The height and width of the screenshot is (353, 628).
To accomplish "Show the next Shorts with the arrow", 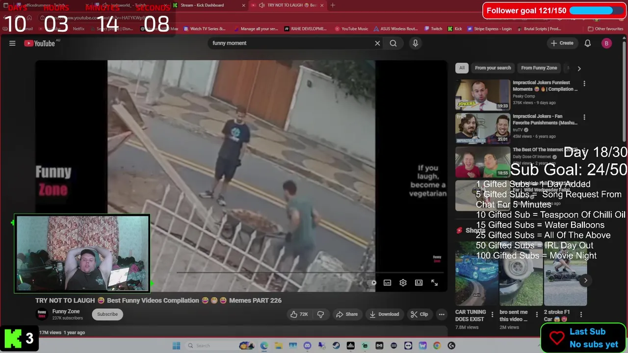I will pyautogui.click(x=585, y=280).
